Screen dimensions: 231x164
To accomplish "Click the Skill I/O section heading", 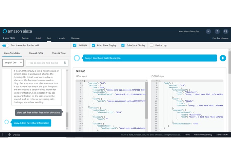I will click(x=80, y=71).
